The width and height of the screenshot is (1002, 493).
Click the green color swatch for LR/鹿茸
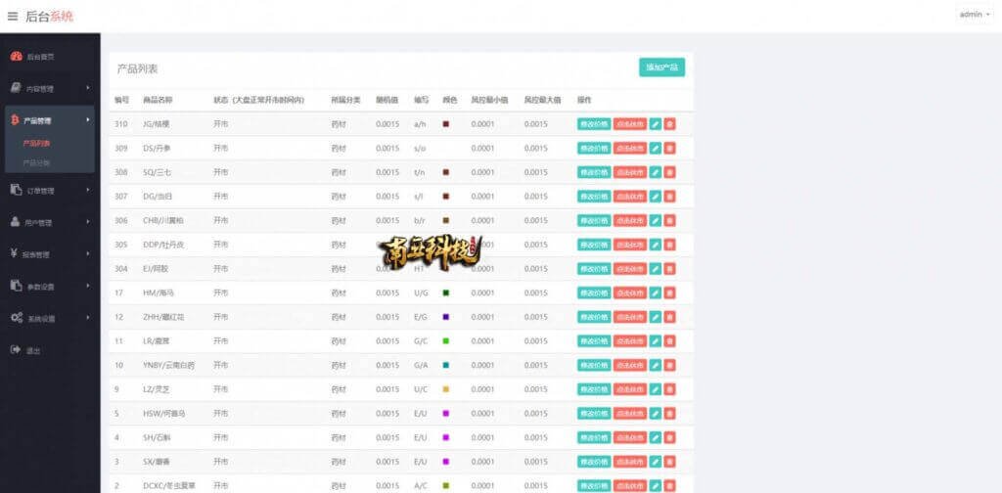pyautogui.click(x=445, y=341)
